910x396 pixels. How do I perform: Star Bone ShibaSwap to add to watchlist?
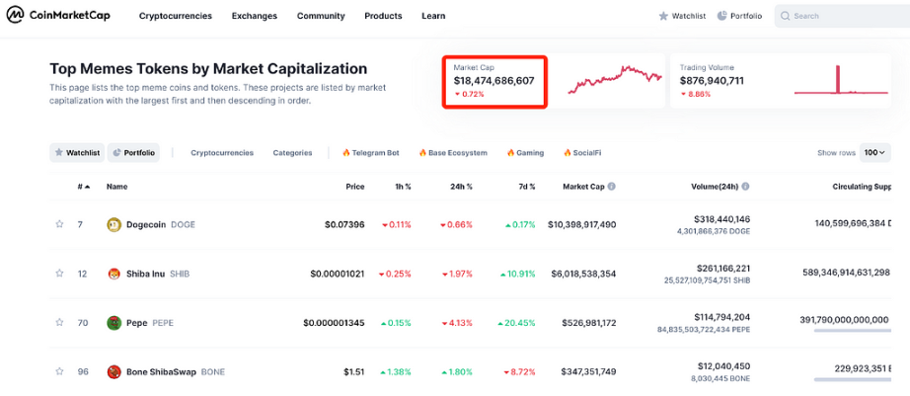pyautogui.click(x=59, y=371)
